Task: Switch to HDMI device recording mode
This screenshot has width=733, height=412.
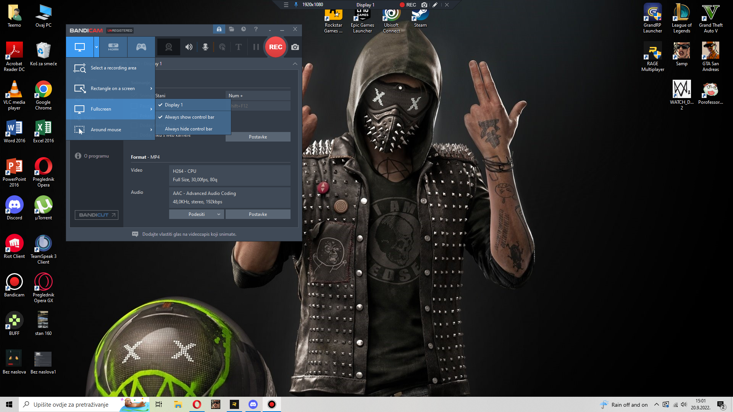Action: 113,47
